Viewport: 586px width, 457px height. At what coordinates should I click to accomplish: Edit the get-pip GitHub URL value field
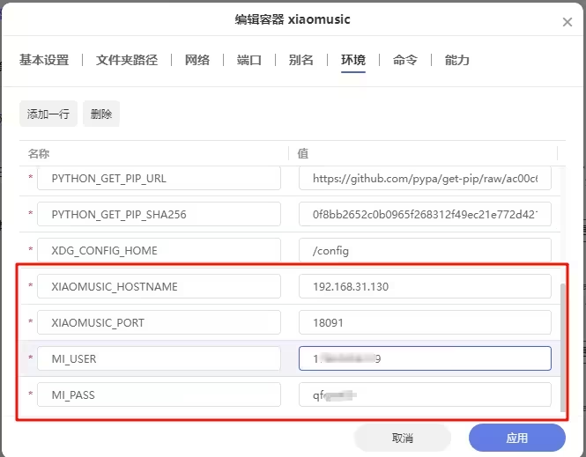pos(425,179)
